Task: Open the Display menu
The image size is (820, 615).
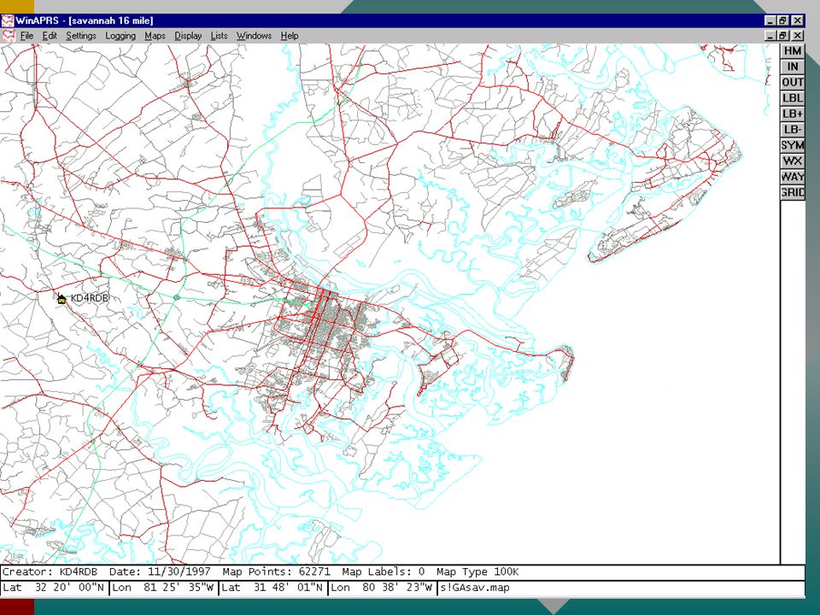Action: click(x=188, y=36)
